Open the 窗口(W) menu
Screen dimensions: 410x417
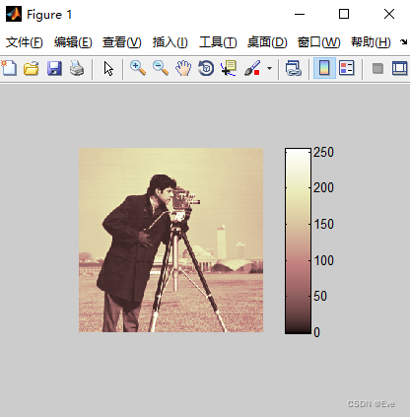pos(318,42)
